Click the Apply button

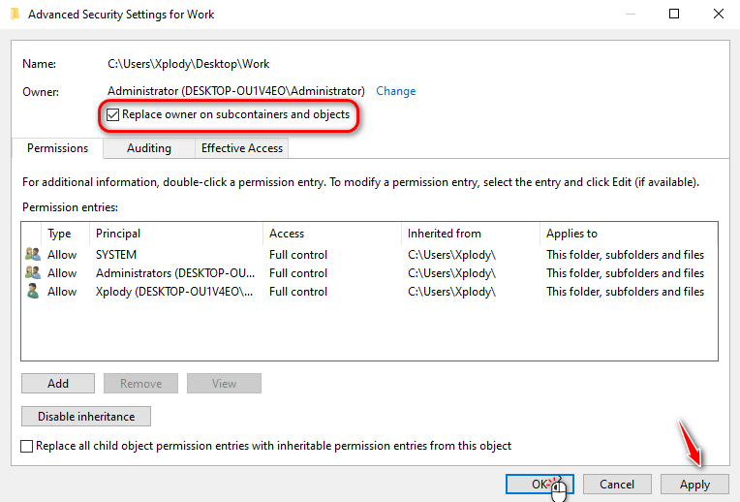click(694, 484)
